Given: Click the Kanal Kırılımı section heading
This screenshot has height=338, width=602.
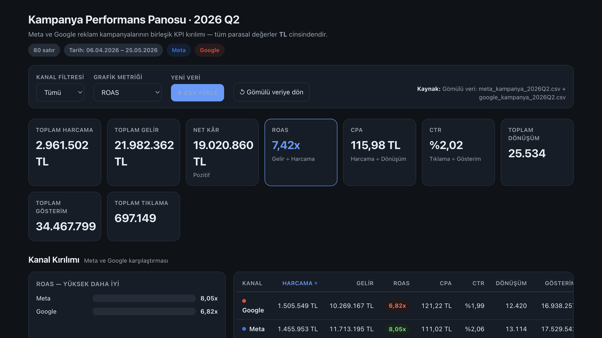Looking at the screenshot, I should pos(54,260).
